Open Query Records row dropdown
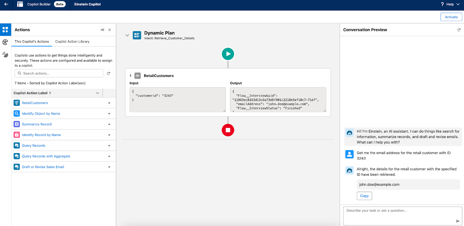 (x=109, y=146)
